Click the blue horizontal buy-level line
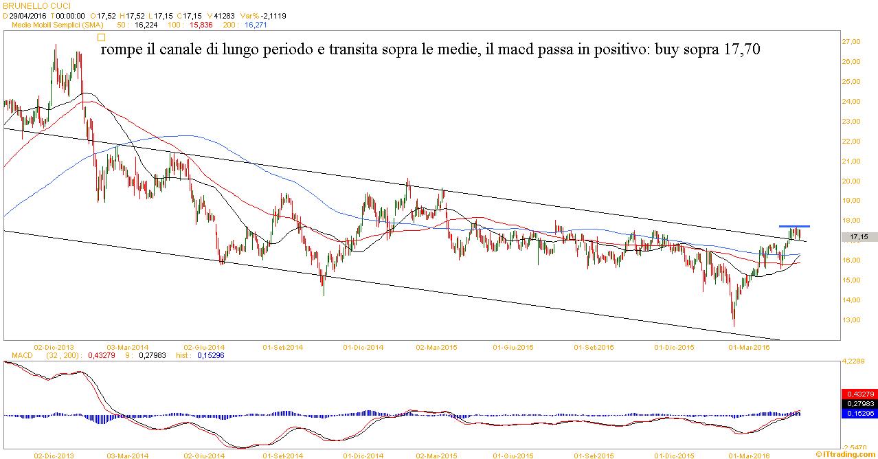Screen dimensions: 878x459 pos(794,226)
